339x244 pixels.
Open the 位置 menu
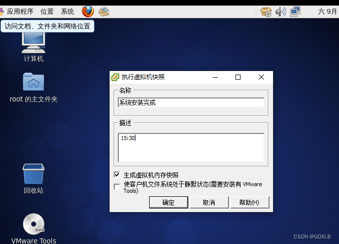47,12
